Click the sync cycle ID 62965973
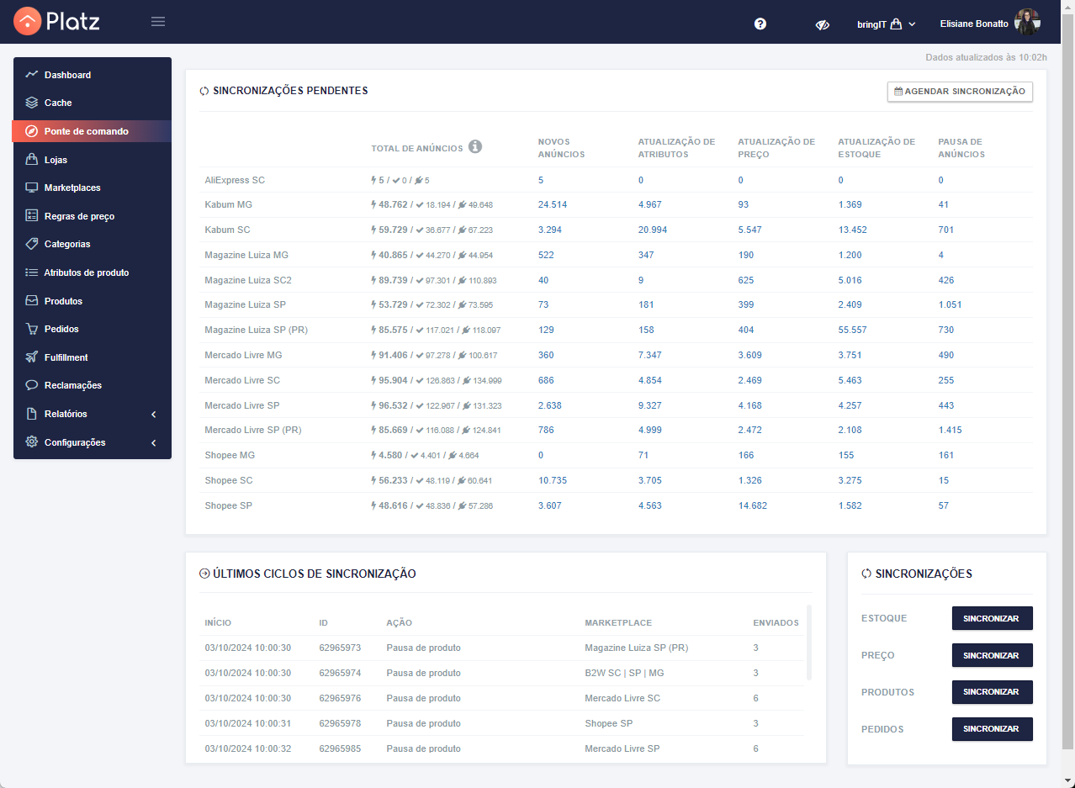The image size is (1075, 788). coord(340,648)
